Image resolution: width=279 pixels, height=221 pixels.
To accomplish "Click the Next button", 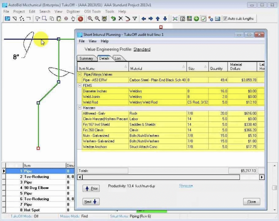I will tap(91, 202).
